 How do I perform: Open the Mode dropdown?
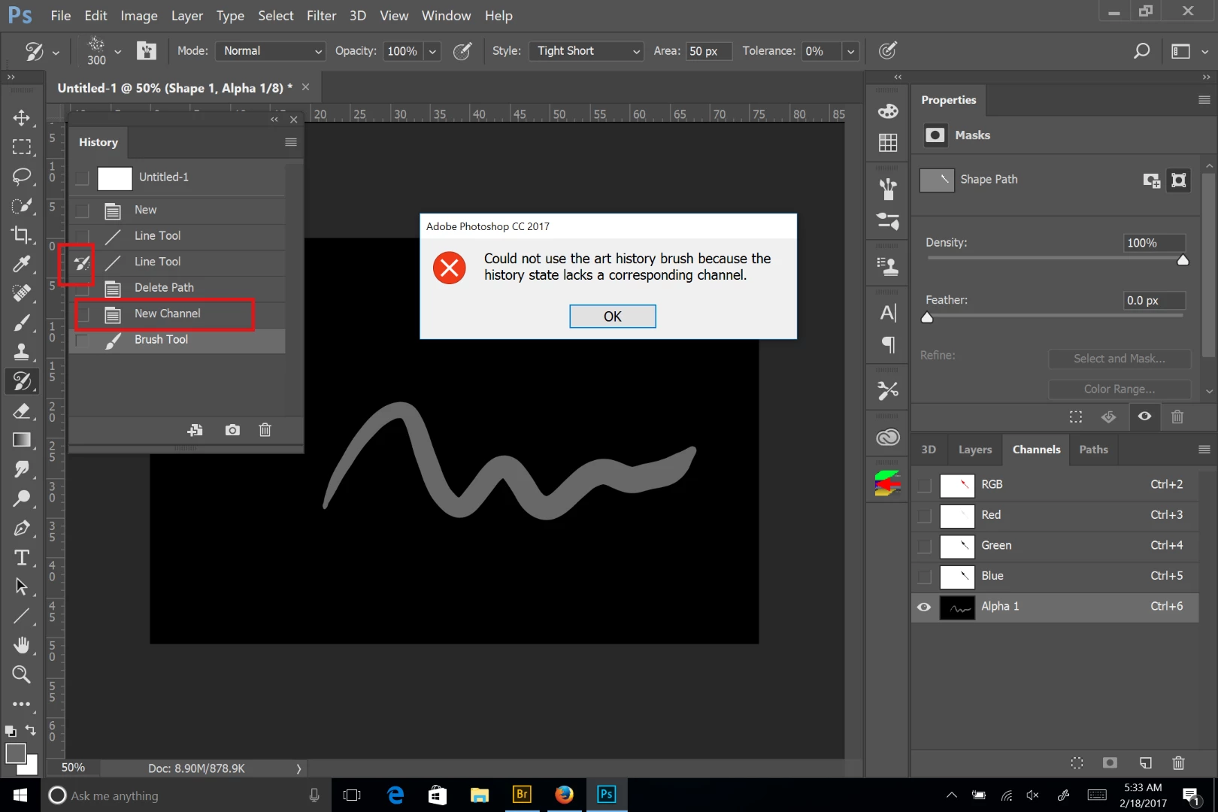coord(270,51)
